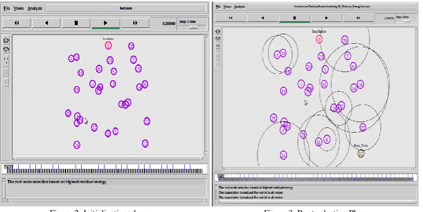Adjust step slider in left window

[193, 27]
